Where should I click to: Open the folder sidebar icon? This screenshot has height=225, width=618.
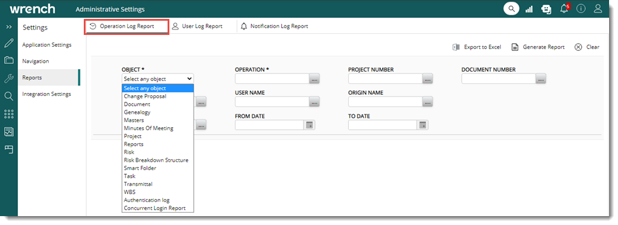9,60
